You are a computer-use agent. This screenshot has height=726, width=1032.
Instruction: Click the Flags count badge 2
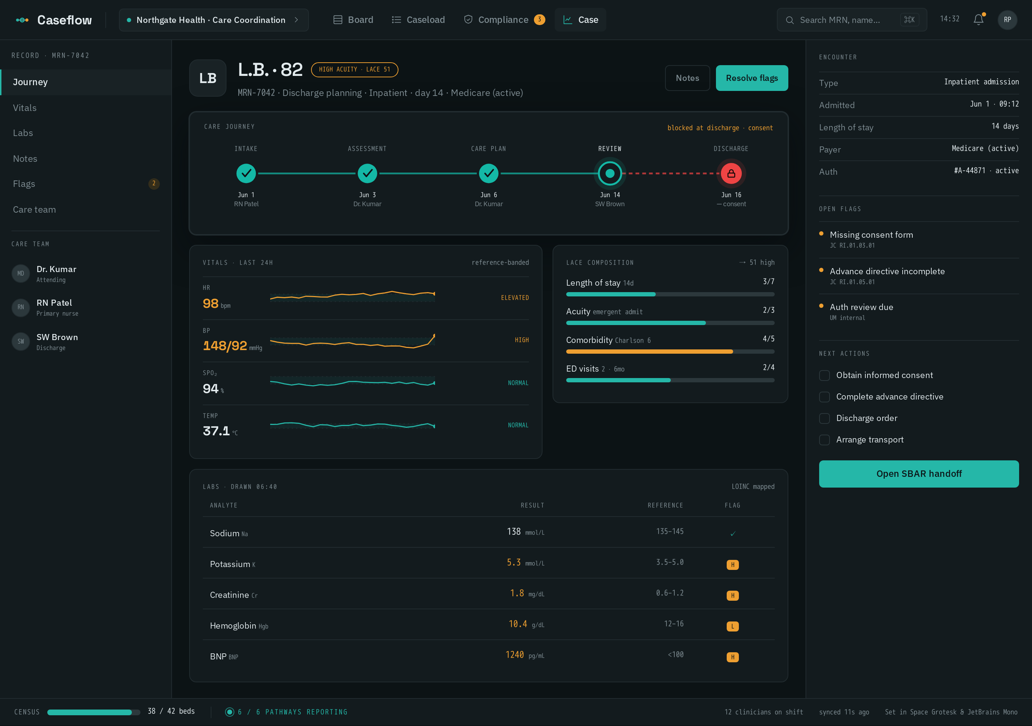[x=154, y=184]
